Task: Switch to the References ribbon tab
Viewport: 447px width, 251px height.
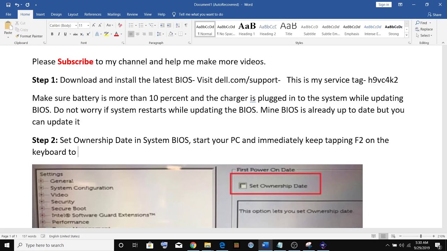Action: tap(93, 14)
